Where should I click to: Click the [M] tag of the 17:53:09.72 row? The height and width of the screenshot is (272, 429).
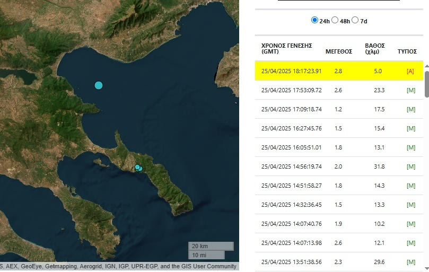click(411, 90)
